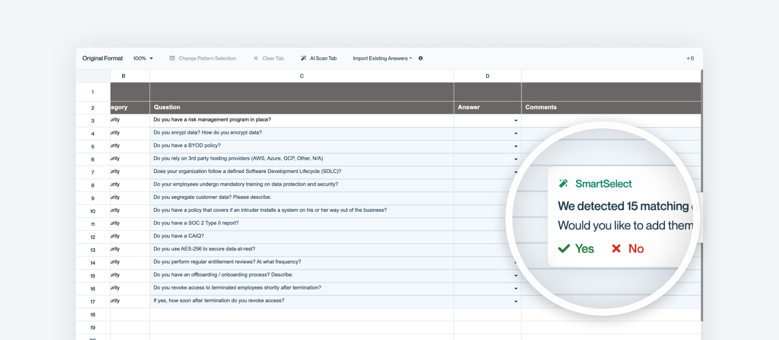Click the green checkmark beside Yes
The width and height of the screenshot is (779, 340).
(x=564, y=249)
